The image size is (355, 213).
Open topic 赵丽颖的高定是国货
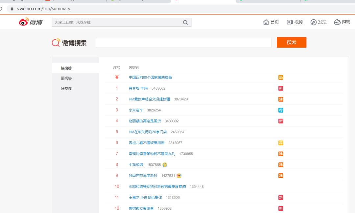tap(145, 121)
